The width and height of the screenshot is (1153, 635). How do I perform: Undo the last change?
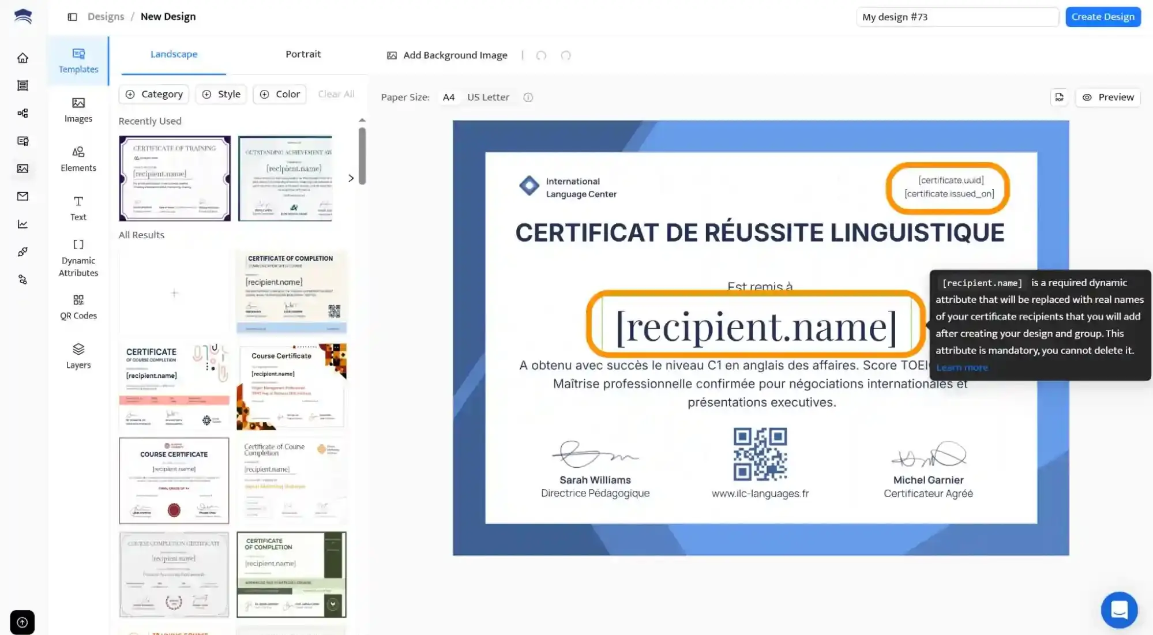click(x=541, y=55)
